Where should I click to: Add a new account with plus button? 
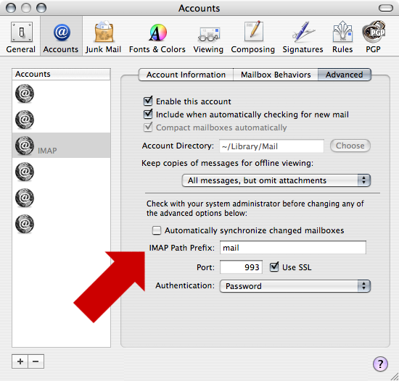[x=20, y=361]
